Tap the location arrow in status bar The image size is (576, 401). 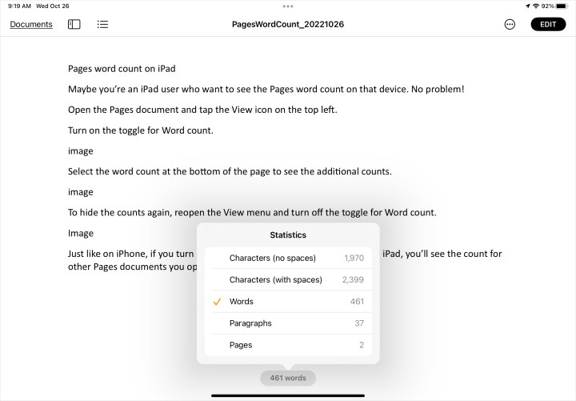click(527, 6)
